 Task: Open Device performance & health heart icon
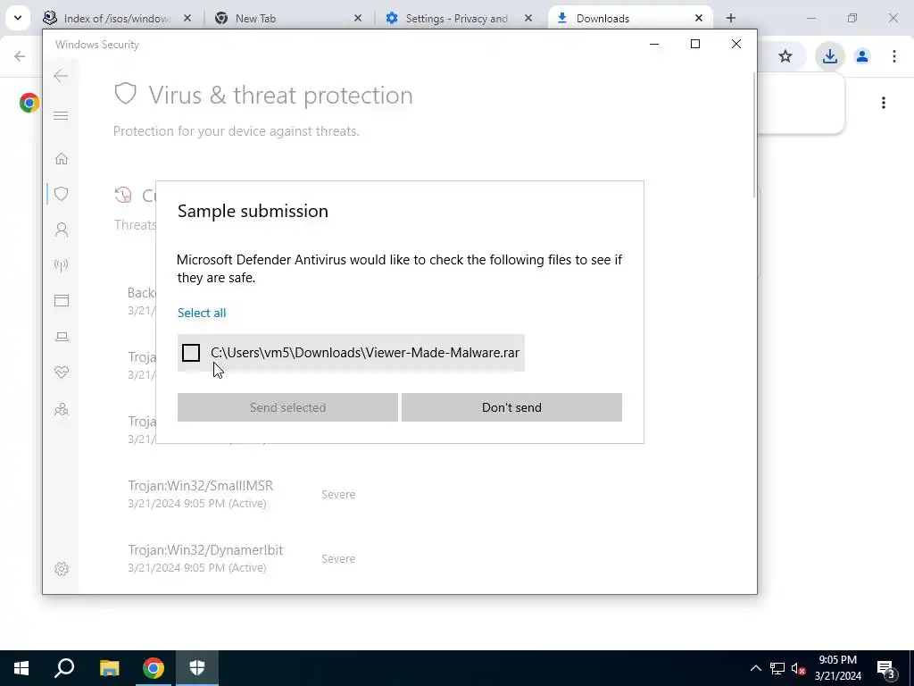pyautogui.click(x=62, y=372)
